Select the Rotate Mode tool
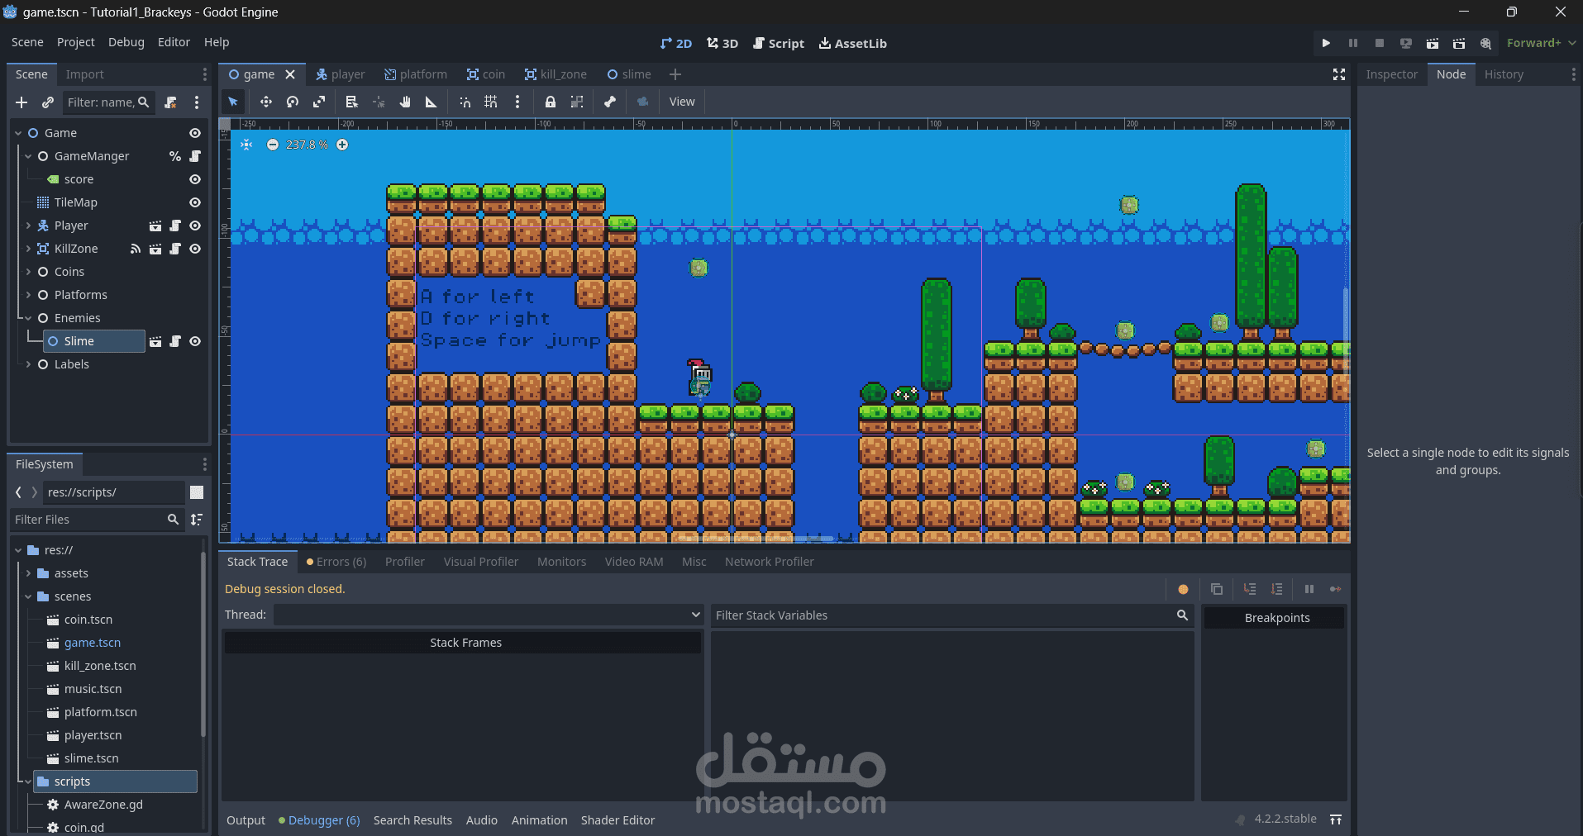This screenshot has height=836, width=1583. (291, 102)
